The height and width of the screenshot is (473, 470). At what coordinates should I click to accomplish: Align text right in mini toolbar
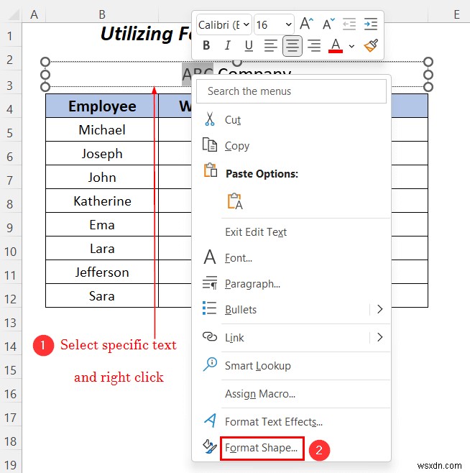click(314, 45)
